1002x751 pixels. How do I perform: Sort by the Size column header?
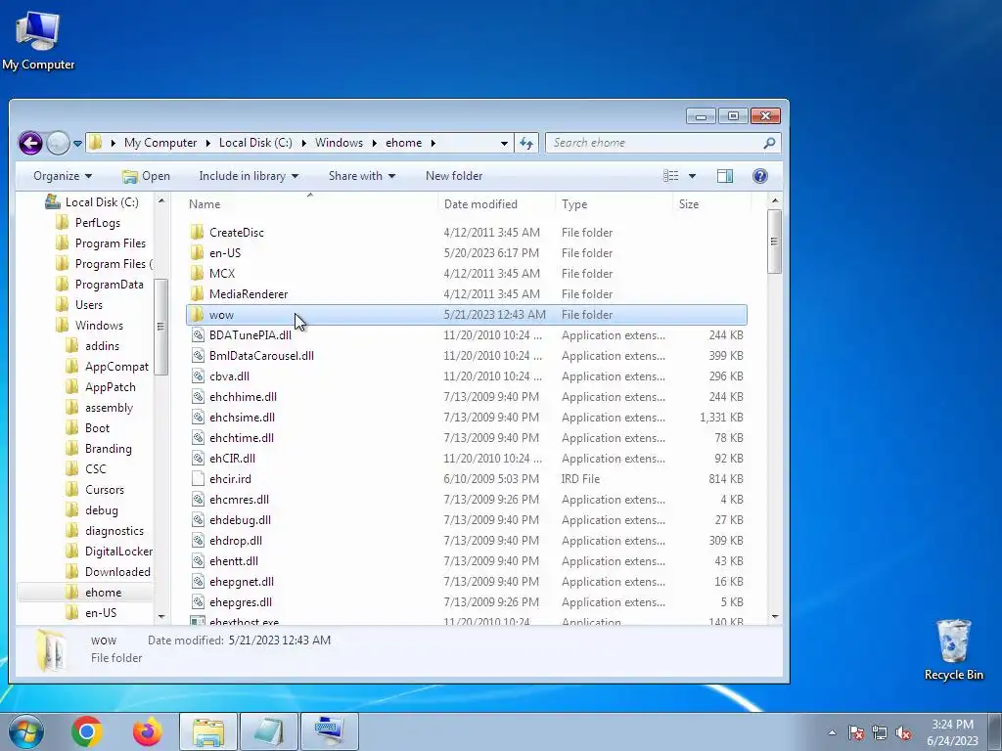click(x=688, y=203)
